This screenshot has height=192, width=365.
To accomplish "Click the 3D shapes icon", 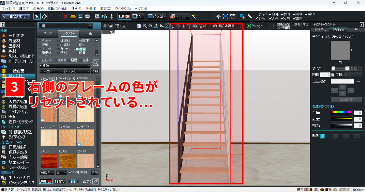I will coord(243,16).
